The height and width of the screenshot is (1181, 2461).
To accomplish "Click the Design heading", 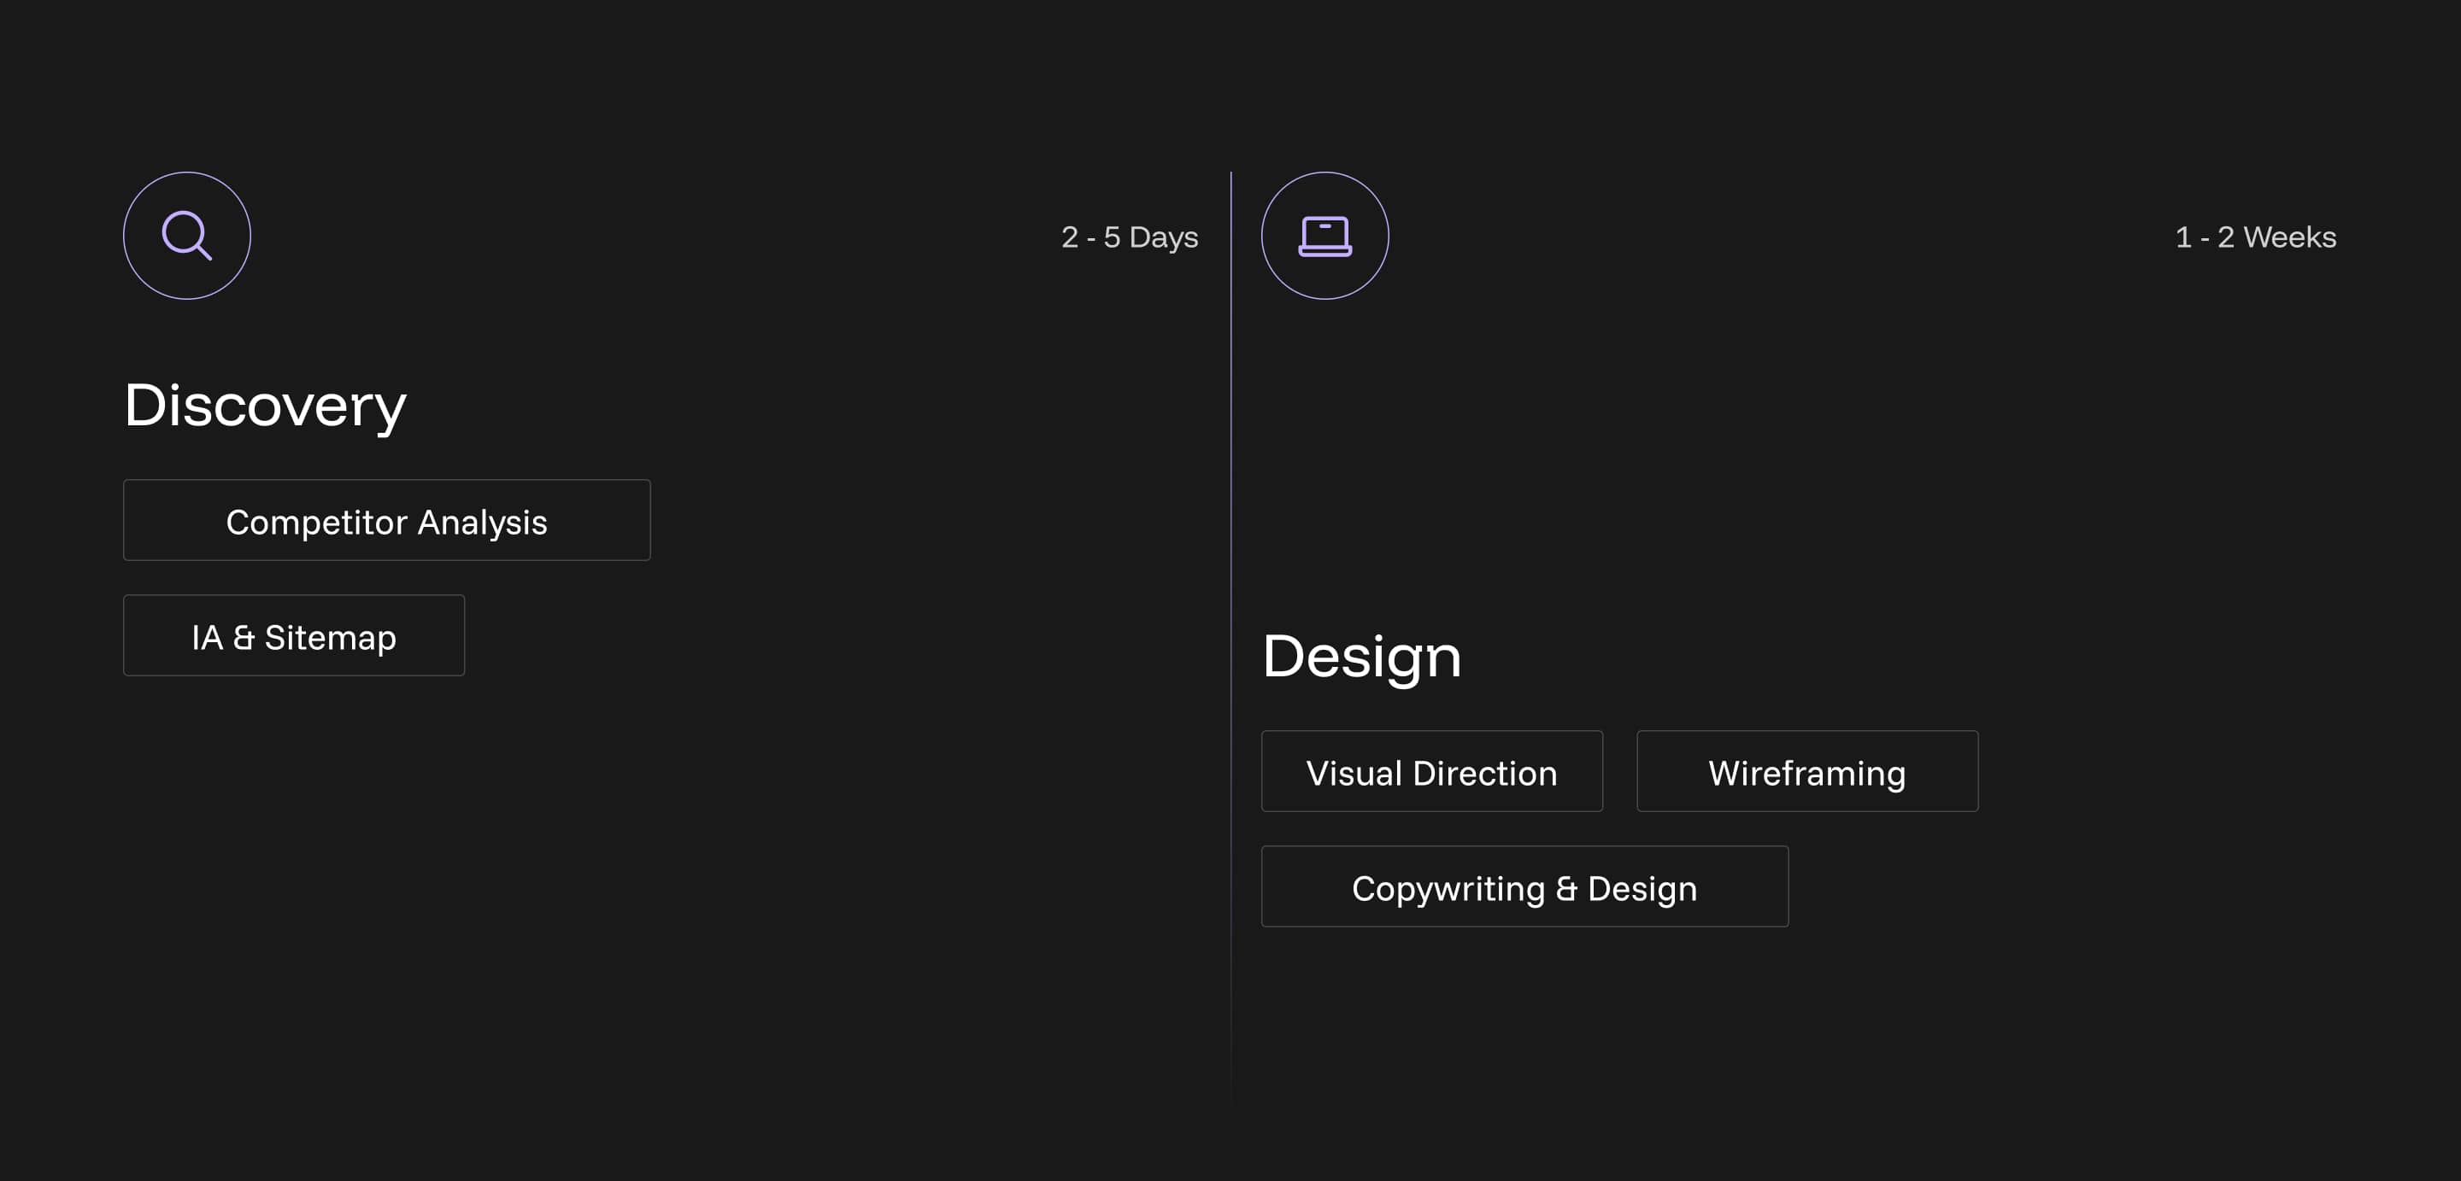I will (x=1361, y=656).
